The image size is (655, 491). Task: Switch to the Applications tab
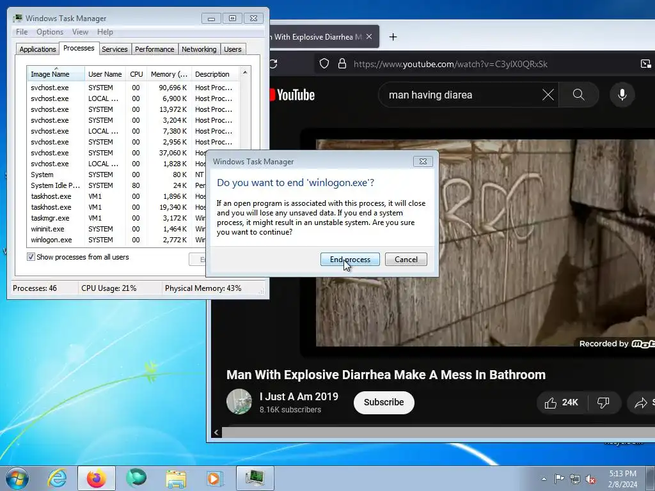pyautogui.click(x=38, y=49)
